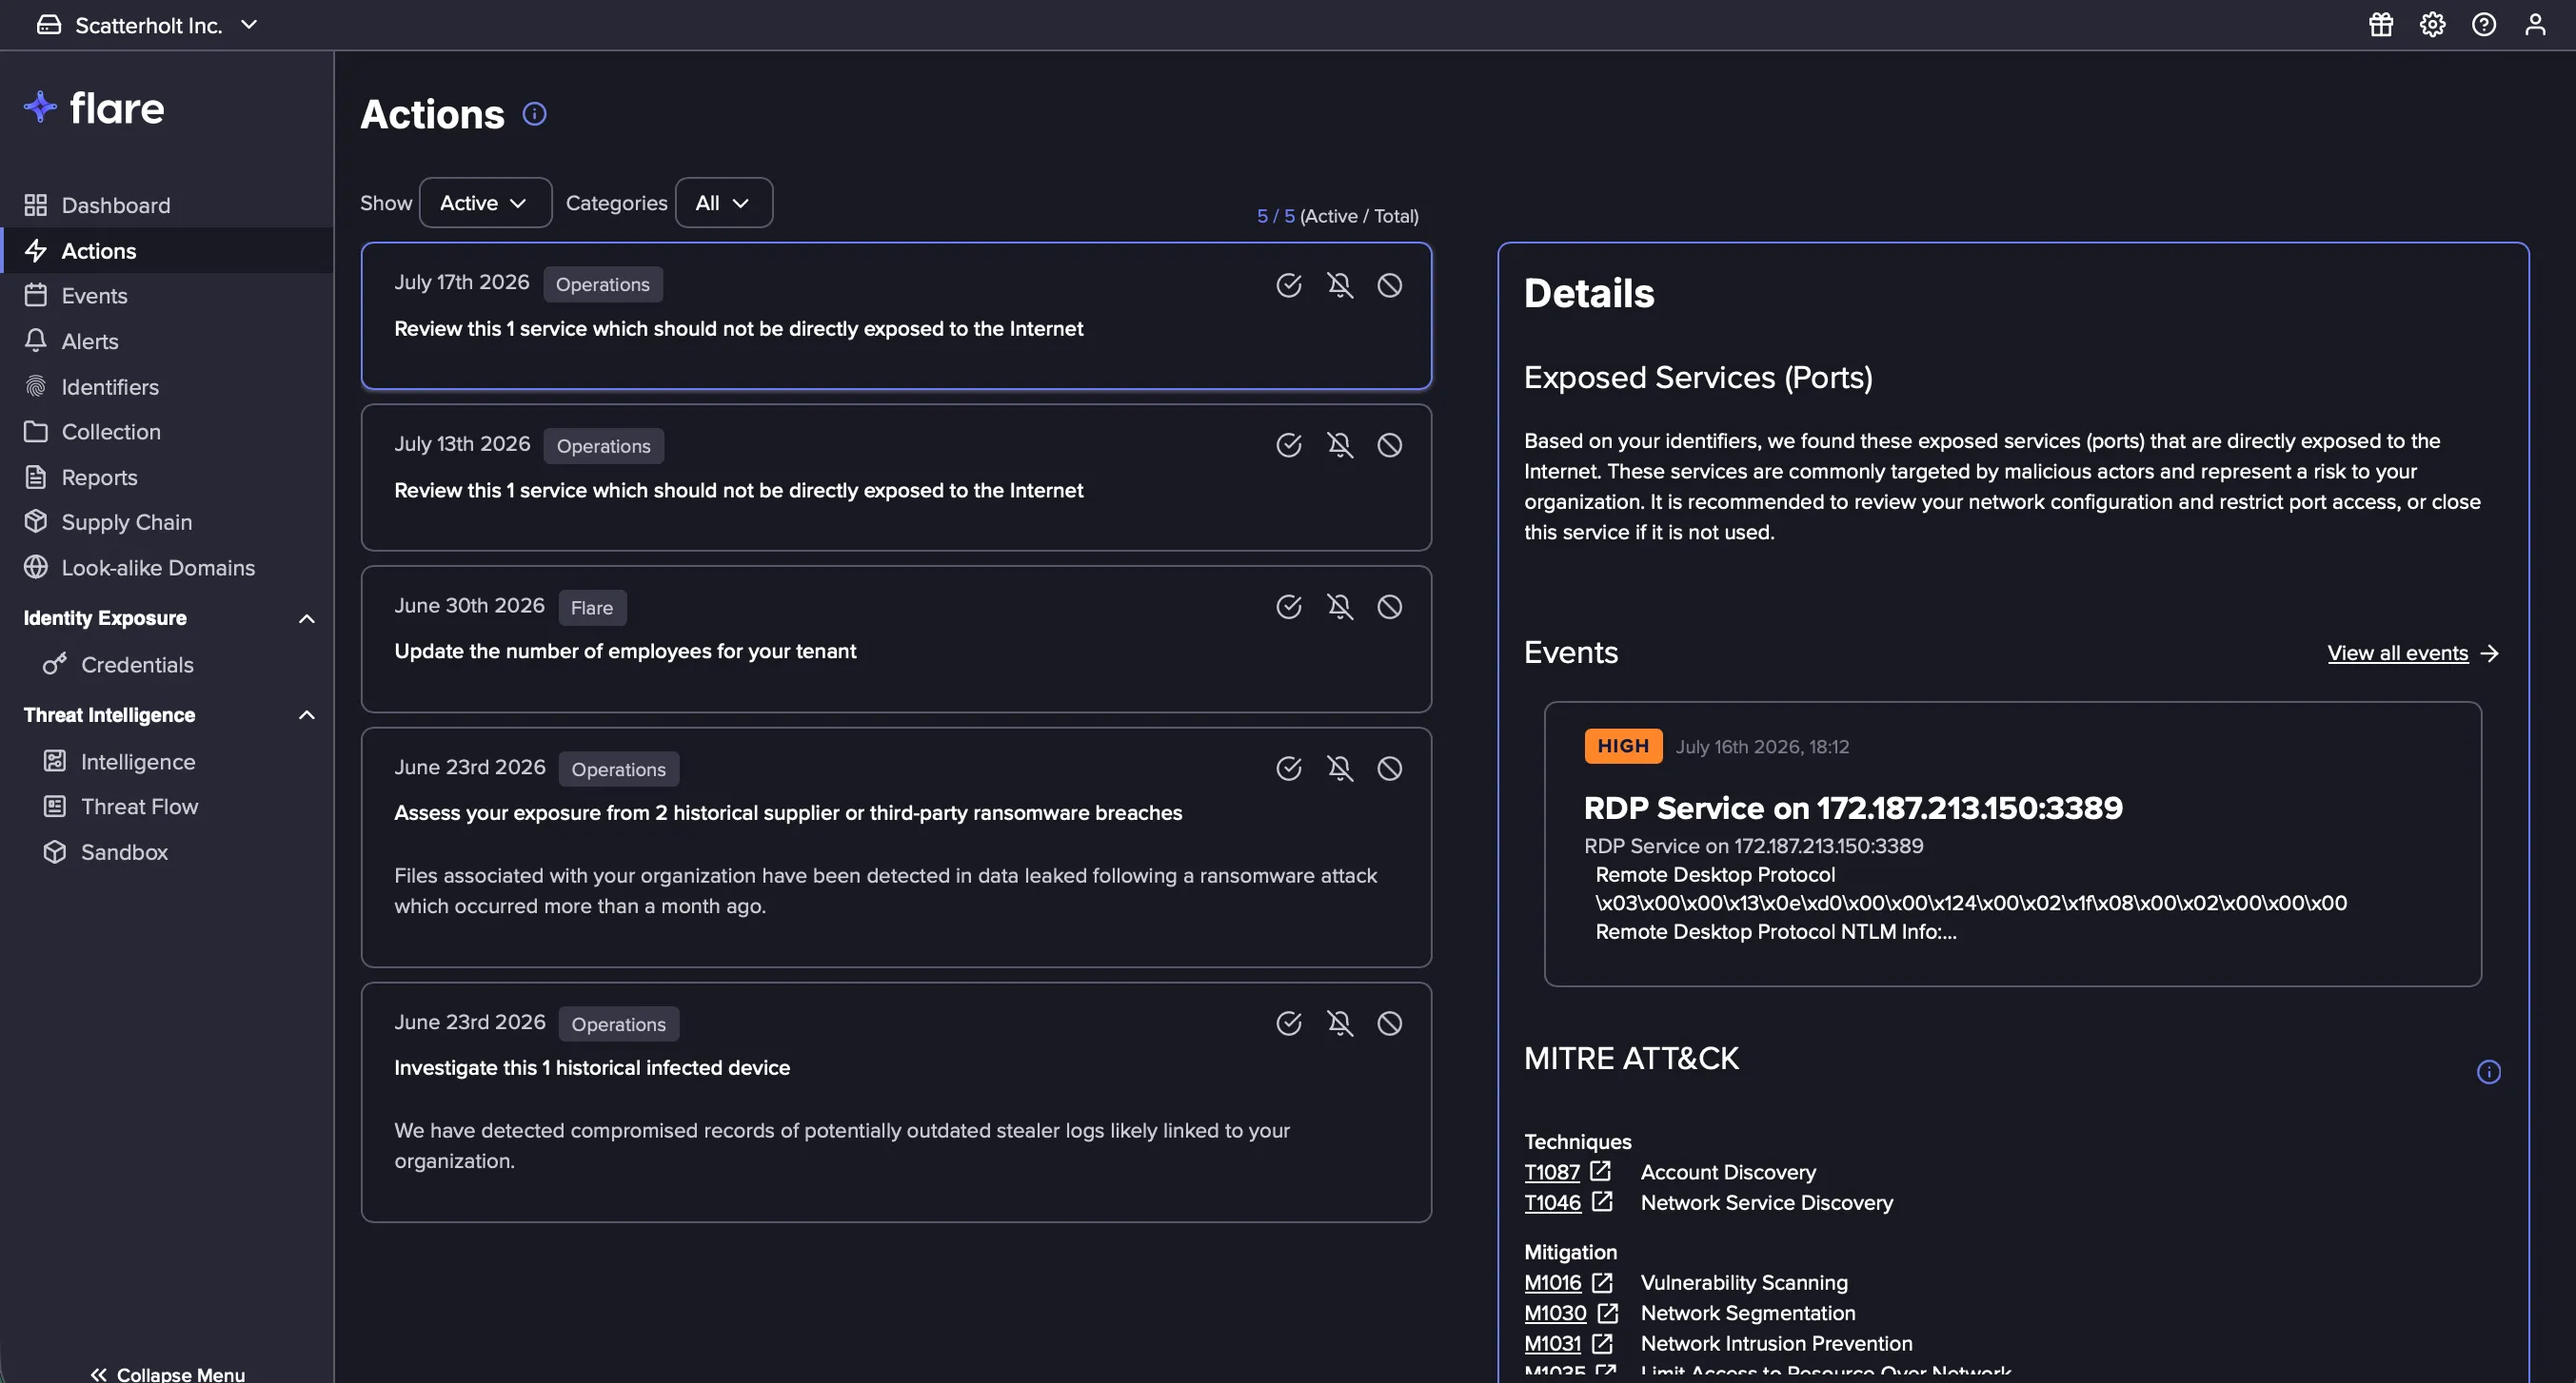
Task: Click View all events link
Action: pyautogui.click(x=2413, y=653)
